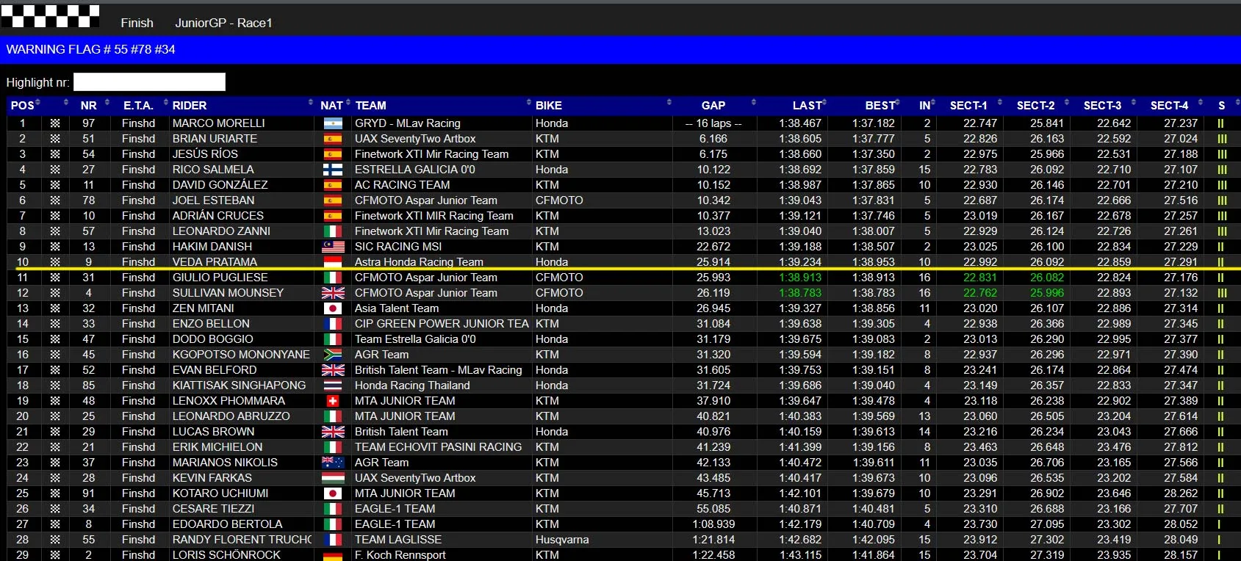Sort by the POS column header

click(24, 106)
